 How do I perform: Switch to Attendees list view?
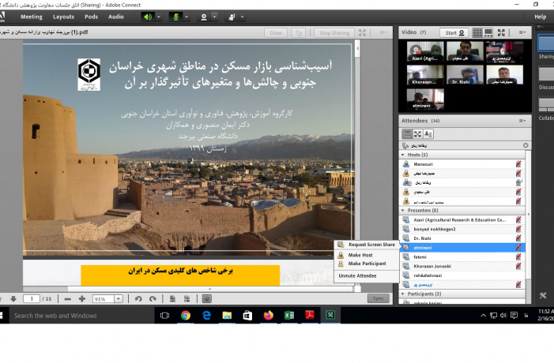(407, 134)
